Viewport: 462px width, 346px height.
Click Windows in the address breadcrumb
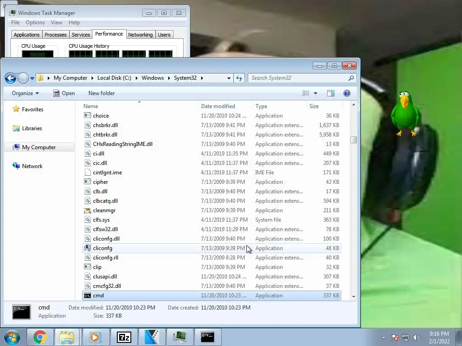[152, 78]
